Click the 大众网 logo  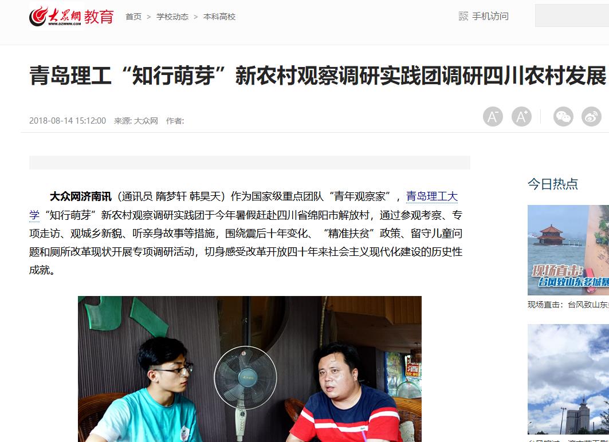pyautogui.click(x=56, y=17)
